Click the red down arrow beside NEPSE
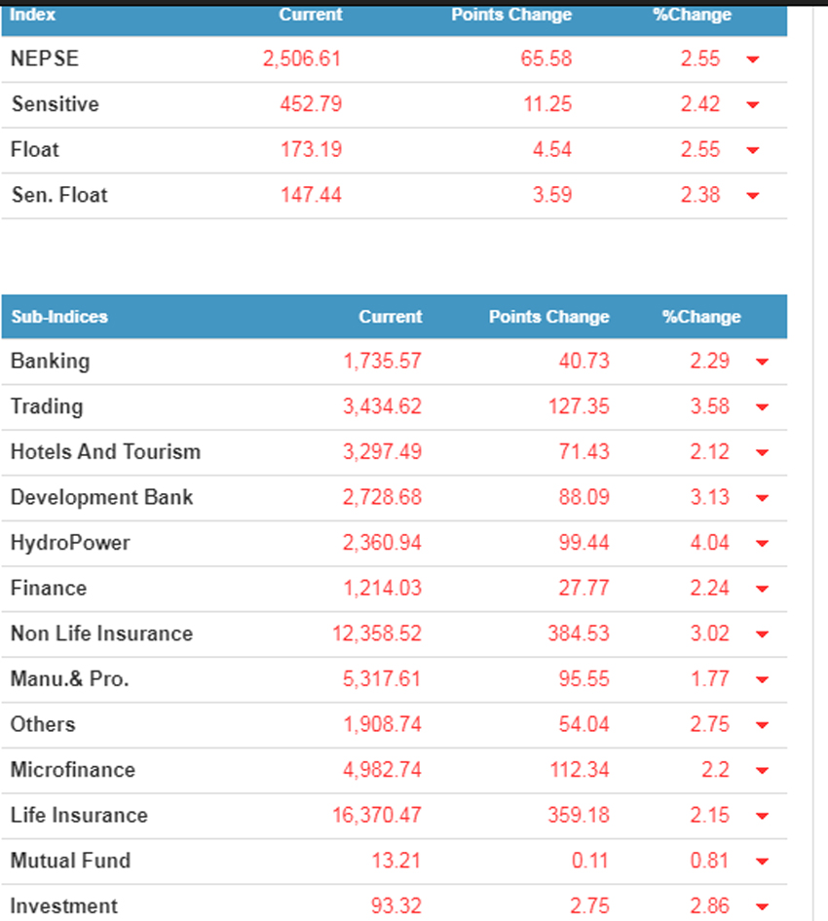The width and height of the screenshot is (828, 921). tap(752, 59)
